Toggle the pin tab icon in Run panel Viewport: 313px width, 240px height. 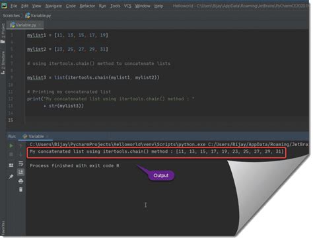point(11,177)
